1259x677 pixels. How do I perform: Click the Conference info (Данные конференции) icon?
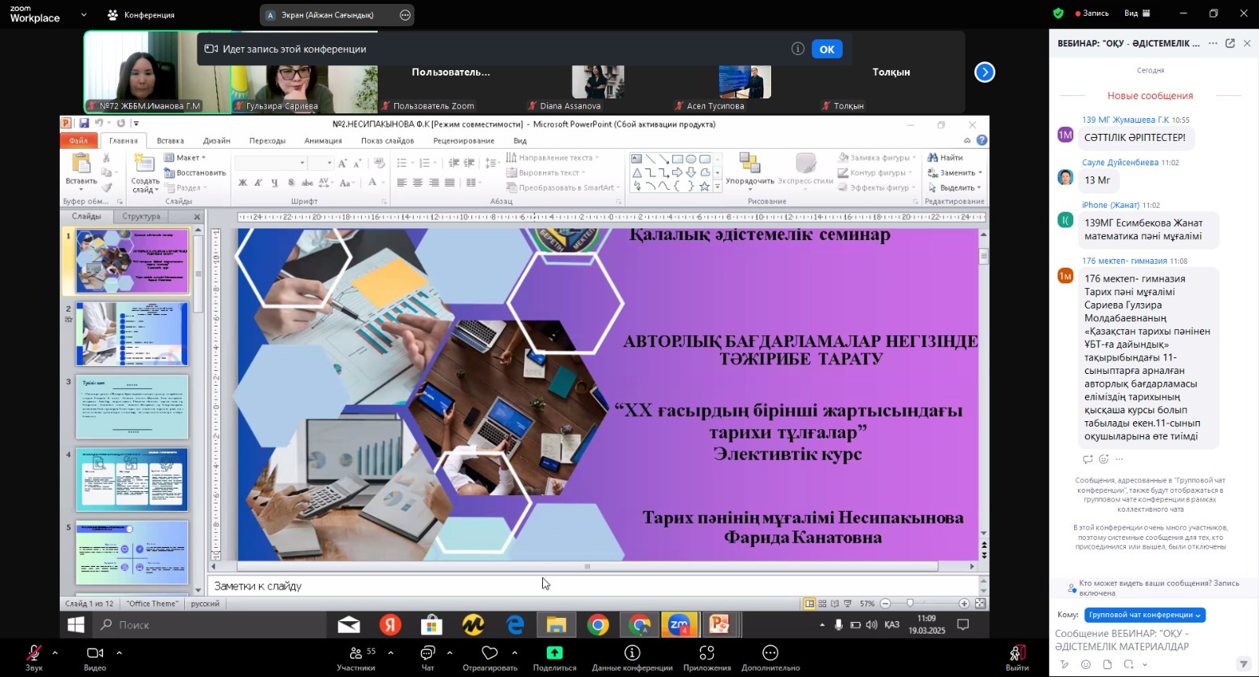632,653
